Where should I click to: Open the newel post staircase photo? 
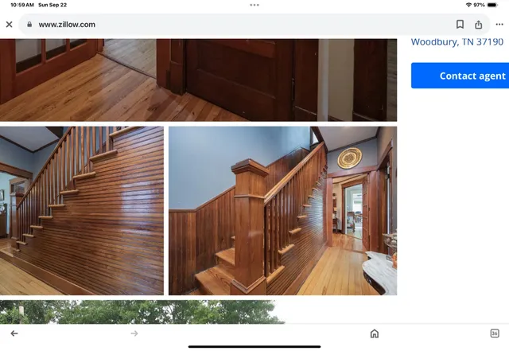click(x=282, y=210)
